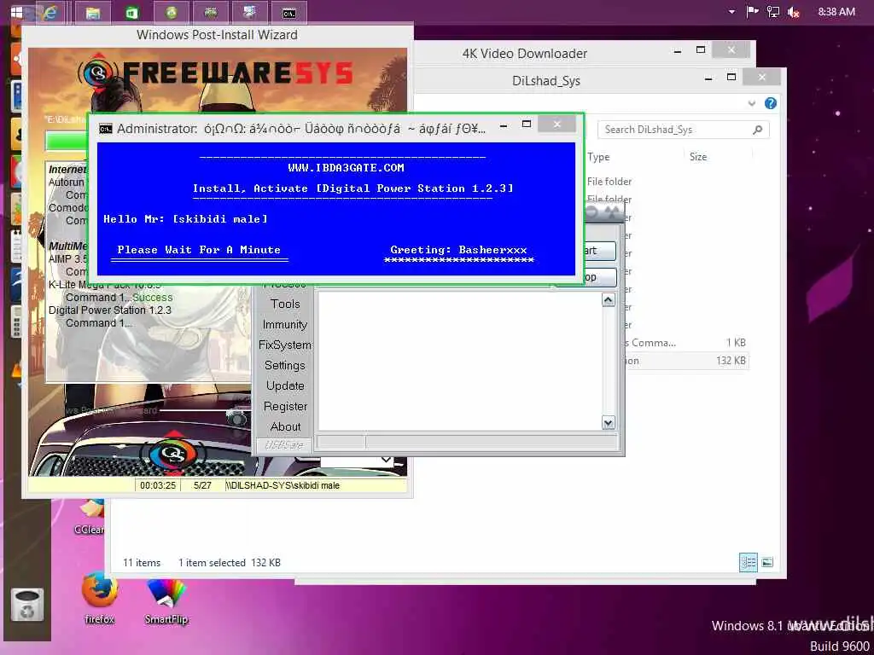Click the search magnifier icon in Explorer

(x=757, y=130)
